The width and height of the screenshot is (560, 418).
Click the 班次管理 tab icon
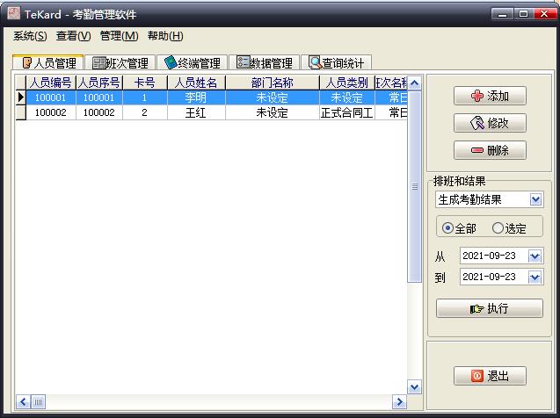(x=98, y=63)
